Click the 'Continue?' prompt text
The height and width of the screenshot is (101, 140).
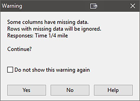click(19, 49)
